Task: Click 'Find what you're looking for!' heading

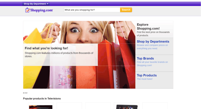Action: click(x=46, y=48)
